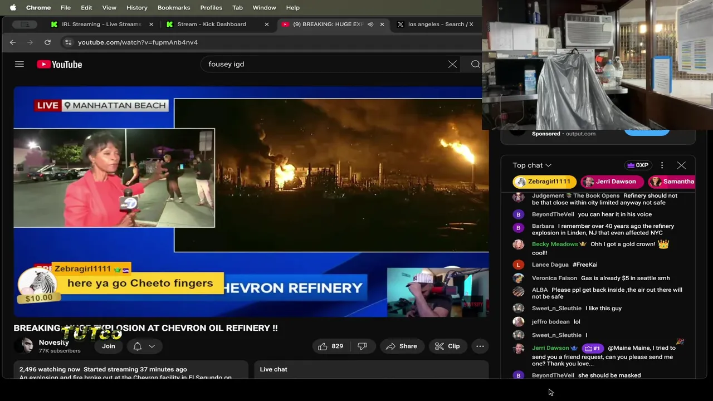Open Novesity channel avatar
The width and height of the screenshot is (713, 401).
[24, 346]
